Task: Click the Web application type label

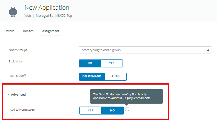Action: pos(28,16)
